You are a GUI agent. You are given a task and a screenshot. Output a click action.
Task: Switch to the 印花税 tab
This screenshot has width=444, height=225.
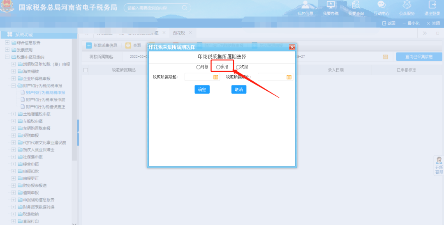[x=179, y=33]
